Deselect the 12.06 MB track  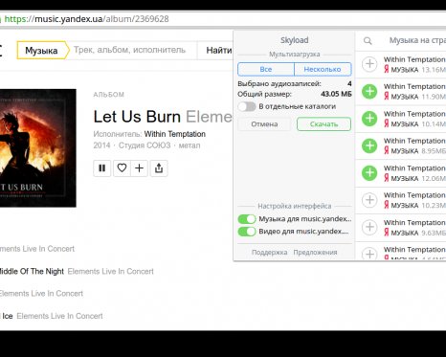coord(369,172)
